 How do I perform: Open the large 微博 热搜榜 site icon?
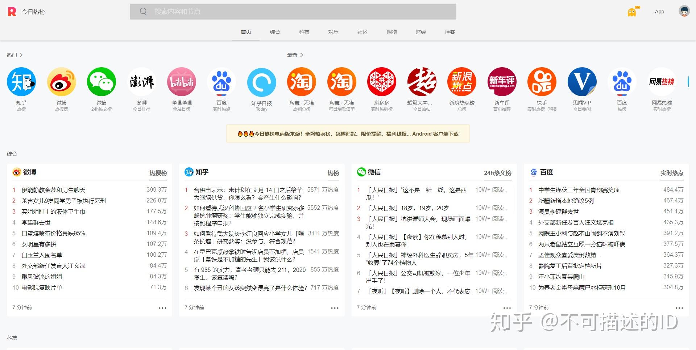tap(62, 82)
